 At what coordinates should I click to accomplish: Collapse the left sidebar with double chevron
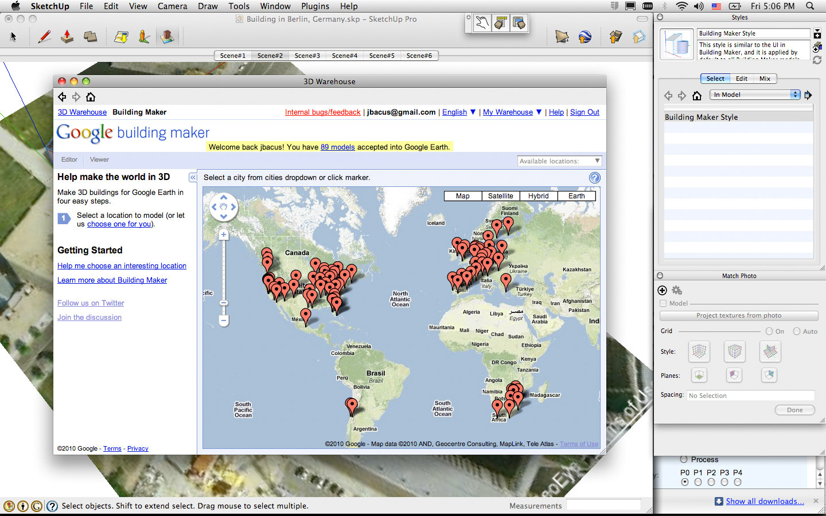coord(193,178)
